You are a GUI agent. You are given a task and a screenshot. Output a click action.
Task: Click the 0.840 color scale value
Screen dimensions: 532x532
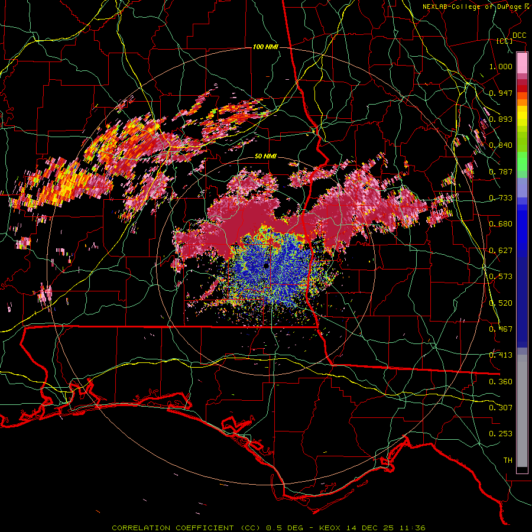click(x=501, y=145)
